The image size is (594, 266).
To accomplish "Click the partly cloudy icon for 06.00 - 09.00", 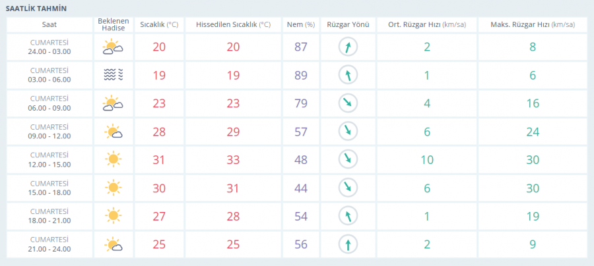I will [x=113, y=104].
